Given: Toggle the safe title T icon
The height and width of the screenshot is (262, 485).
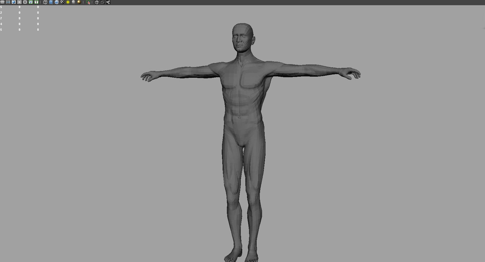Looking at the screenshot, I should tap(36, 2).
